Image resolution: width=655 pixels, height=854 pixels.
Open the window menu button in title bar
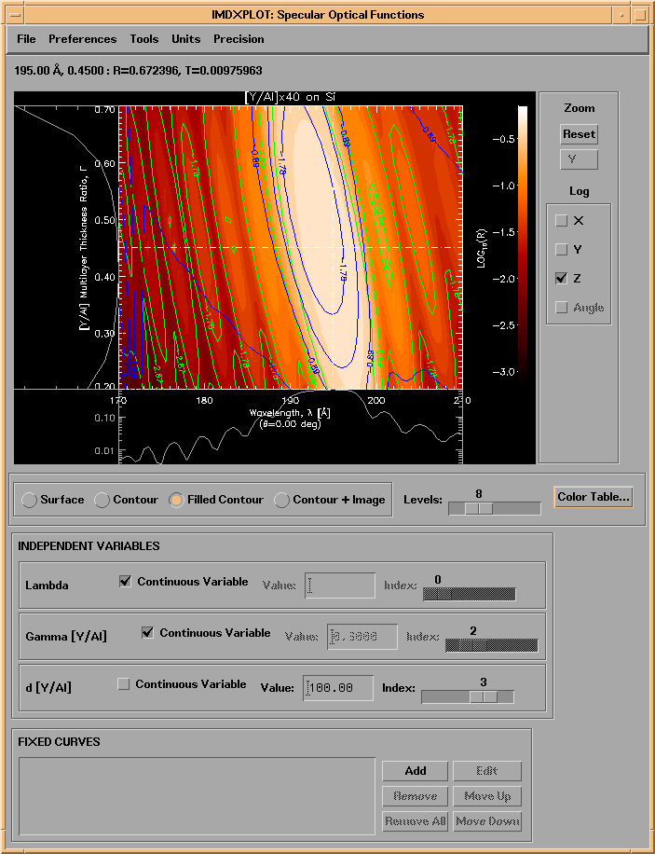click(16, 15)
